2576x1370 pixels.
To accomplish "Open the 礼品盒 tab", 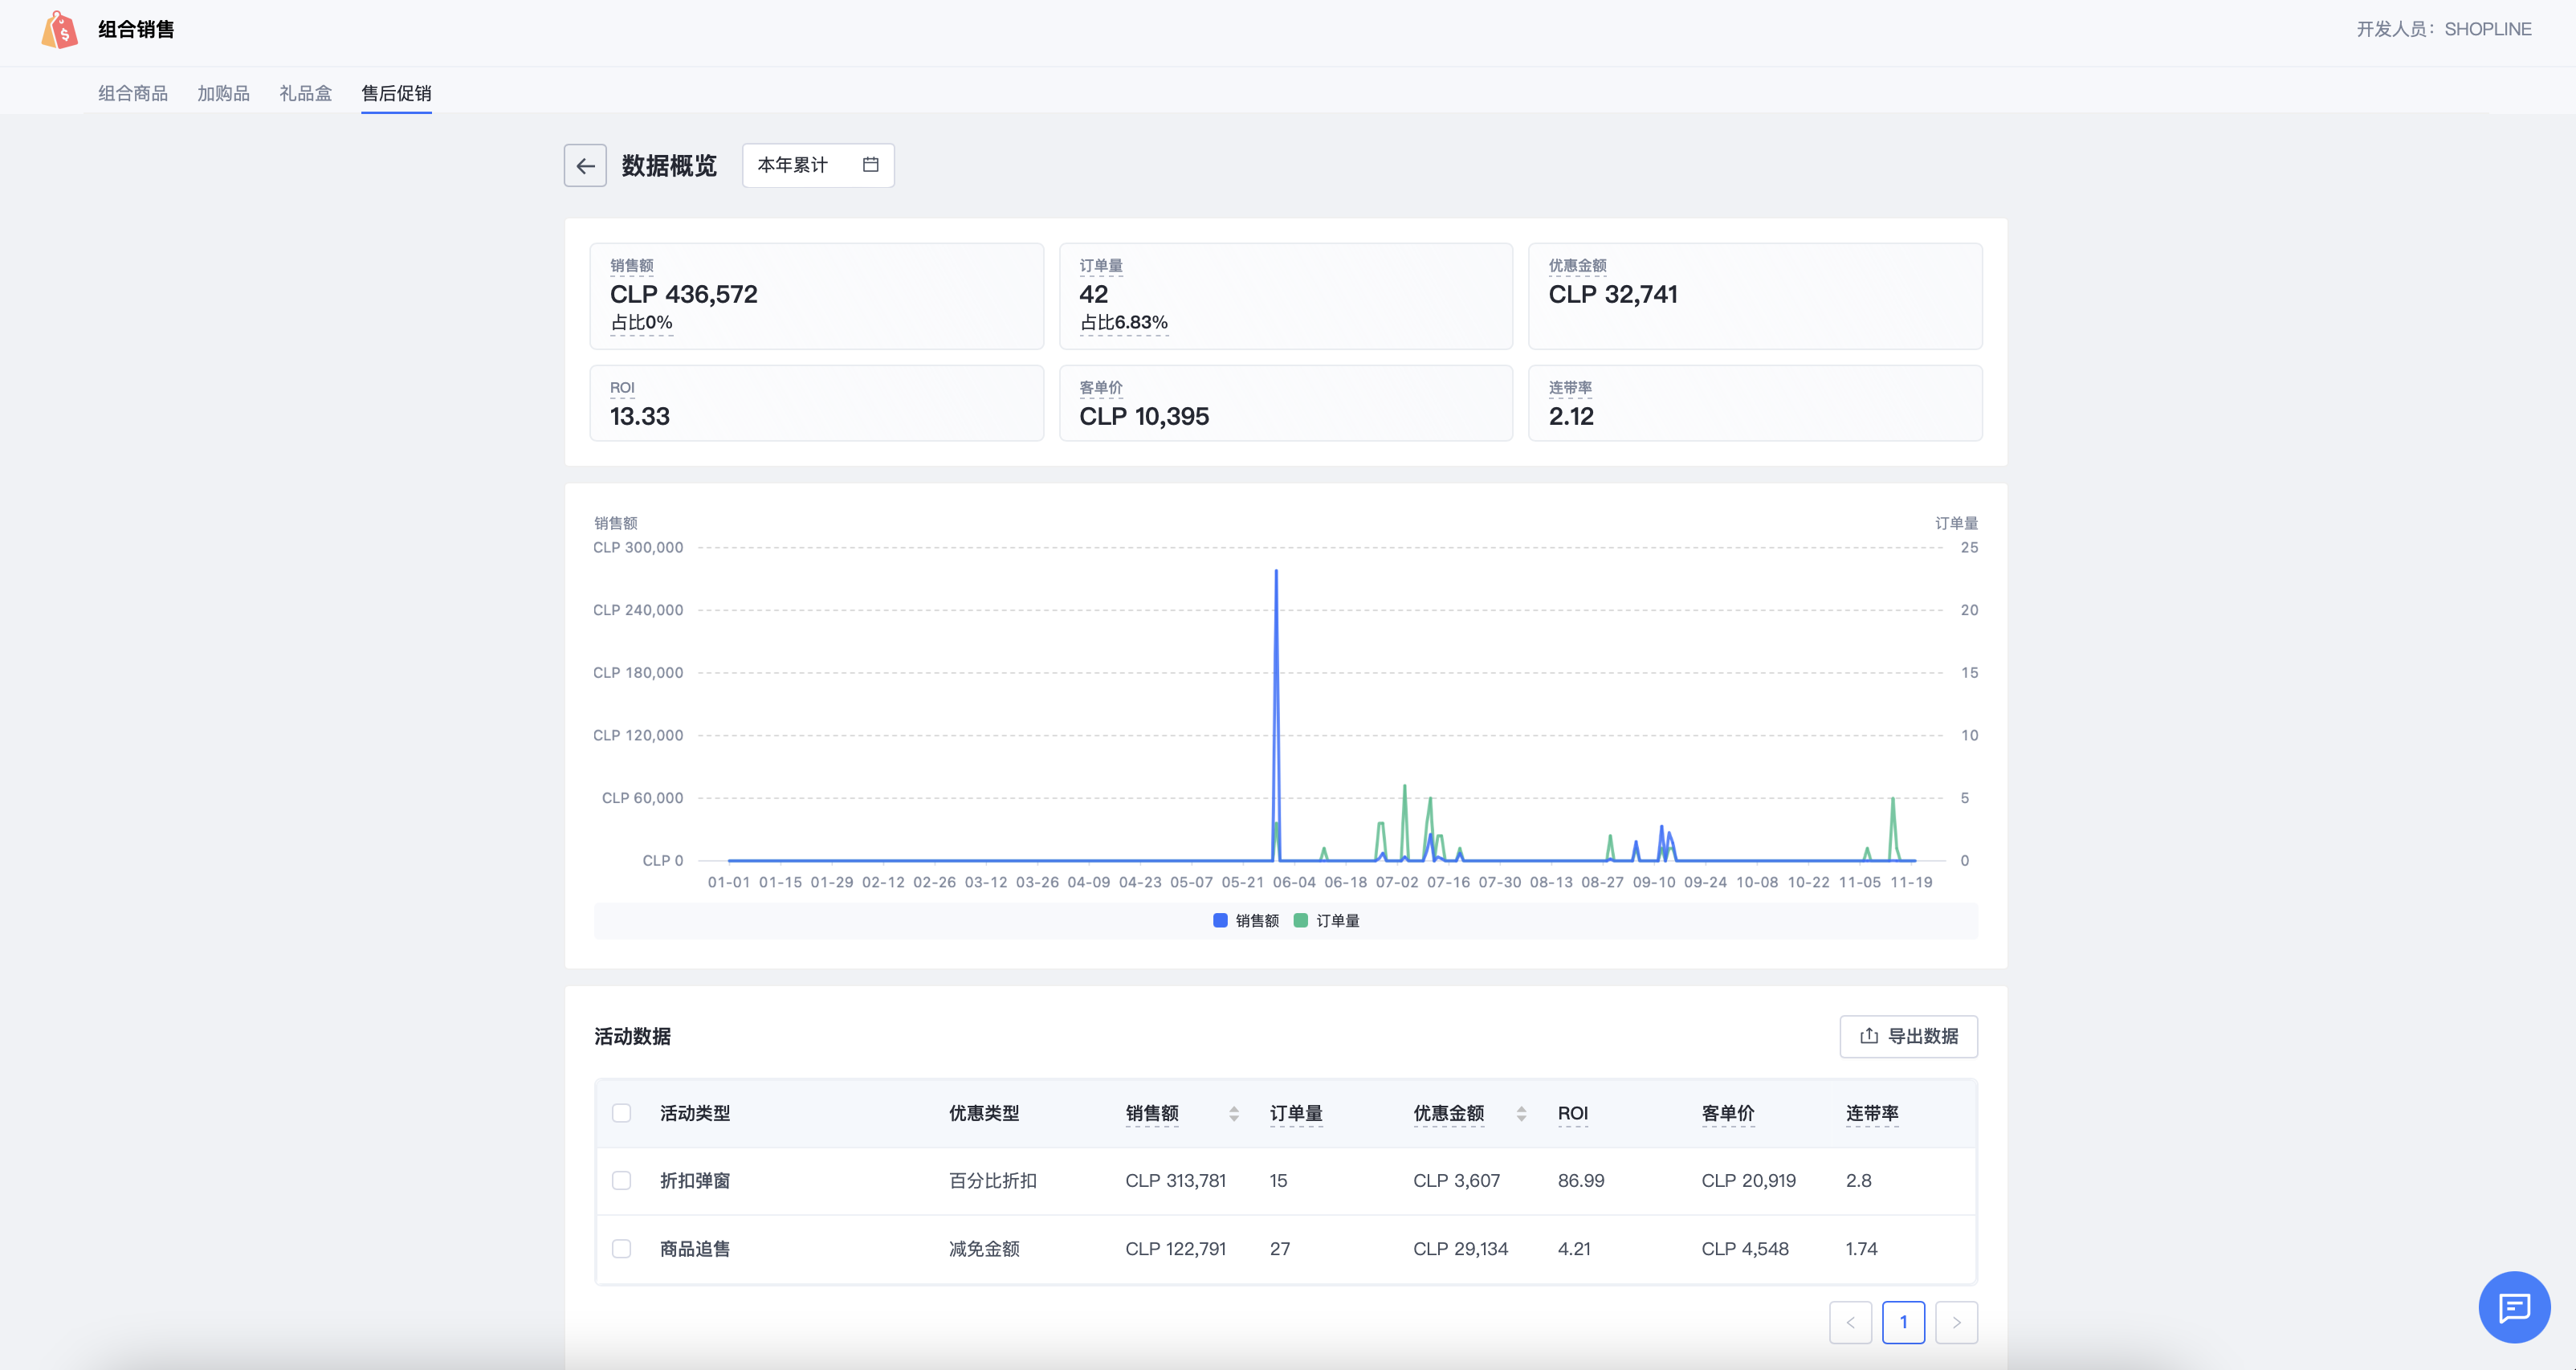I will click(x=305, y=93).
